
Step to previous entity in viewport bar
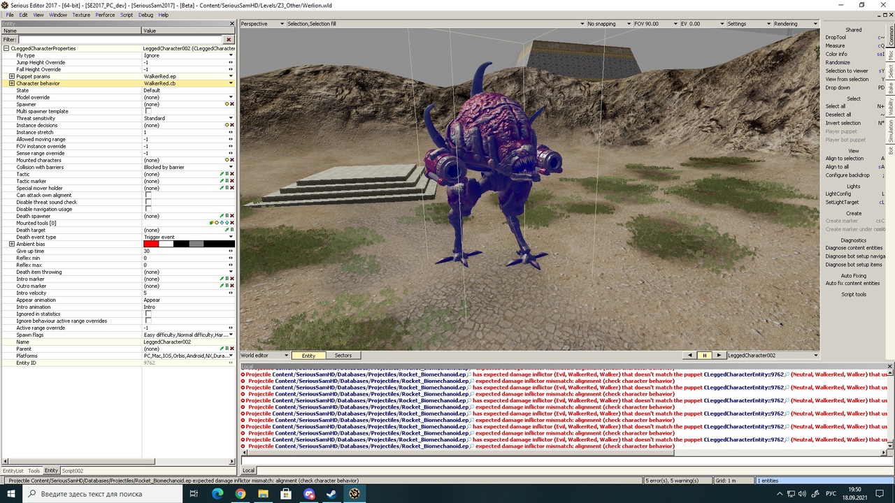coord(690,356)
